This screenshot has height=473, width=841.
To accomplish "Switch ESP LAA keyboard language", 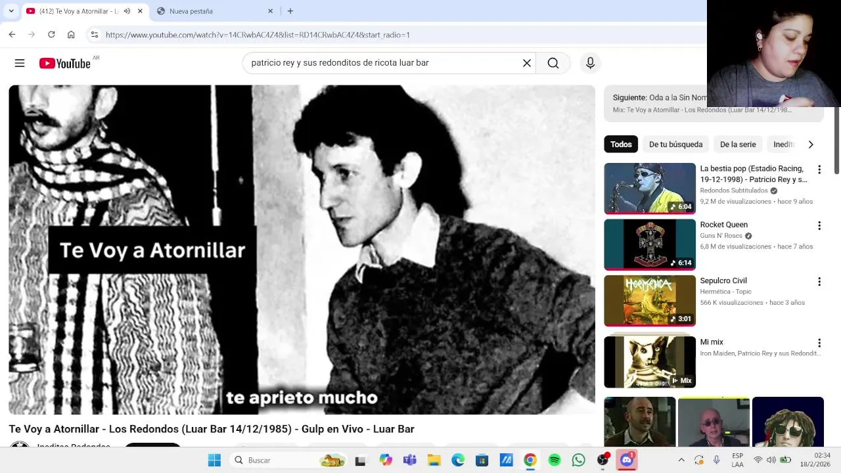I will tap(738, 461).
